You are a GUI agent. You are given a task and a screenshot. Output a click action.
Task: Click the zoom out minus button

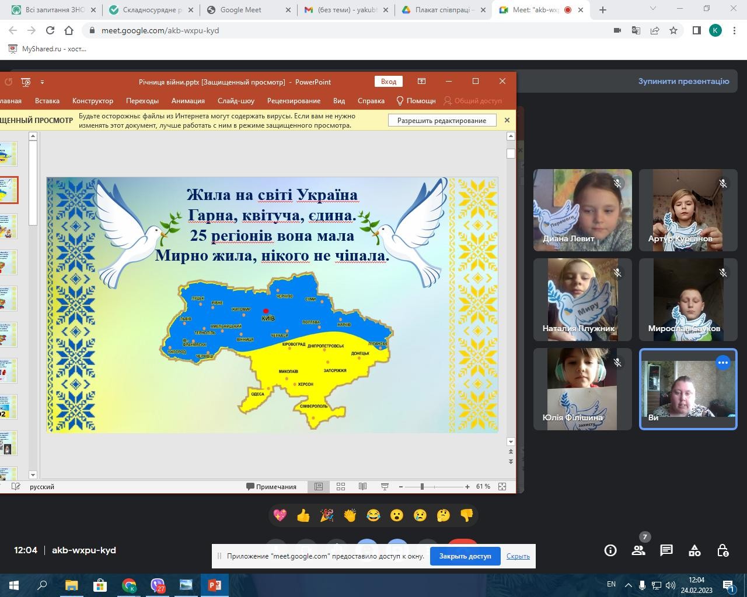[401, 486]
